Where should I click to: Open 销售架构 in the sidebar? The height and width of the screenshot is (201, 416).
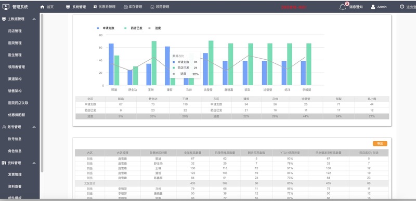(15, 91)
